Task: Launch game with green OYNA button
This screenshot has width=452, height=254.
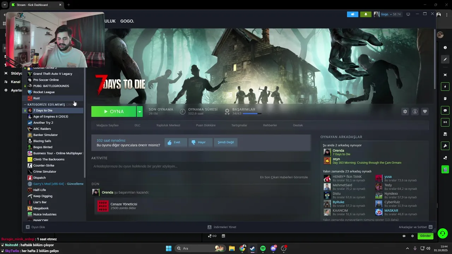Action: [114, 111]
